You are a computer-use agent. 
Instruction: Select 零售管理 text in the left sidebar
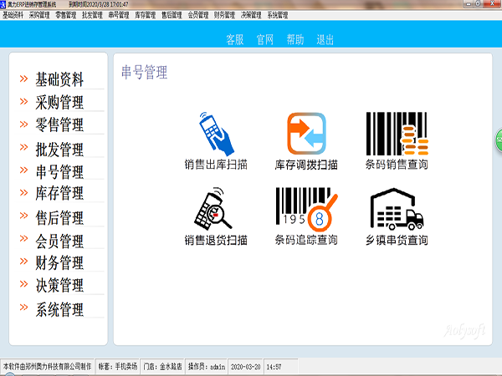(59, 125)
